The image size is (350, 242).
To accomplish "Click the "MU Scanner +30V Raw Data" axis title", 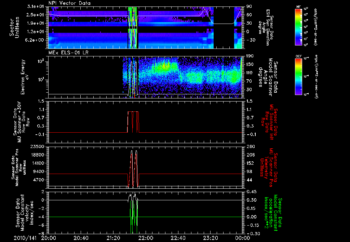I will (x=21, y=122).
